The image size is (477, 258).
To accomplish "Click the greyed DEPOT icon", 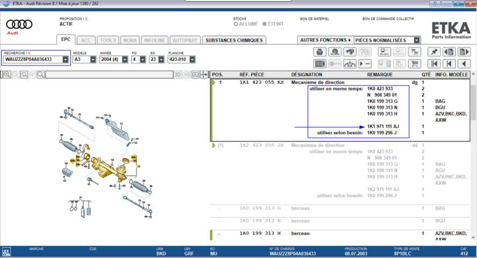I will (400, 52).
